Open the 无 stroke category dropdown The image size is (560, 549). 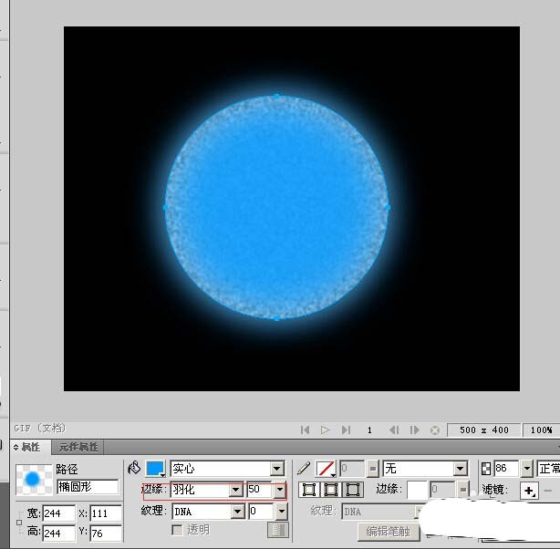pyautogui.click(x=425, y=468)
